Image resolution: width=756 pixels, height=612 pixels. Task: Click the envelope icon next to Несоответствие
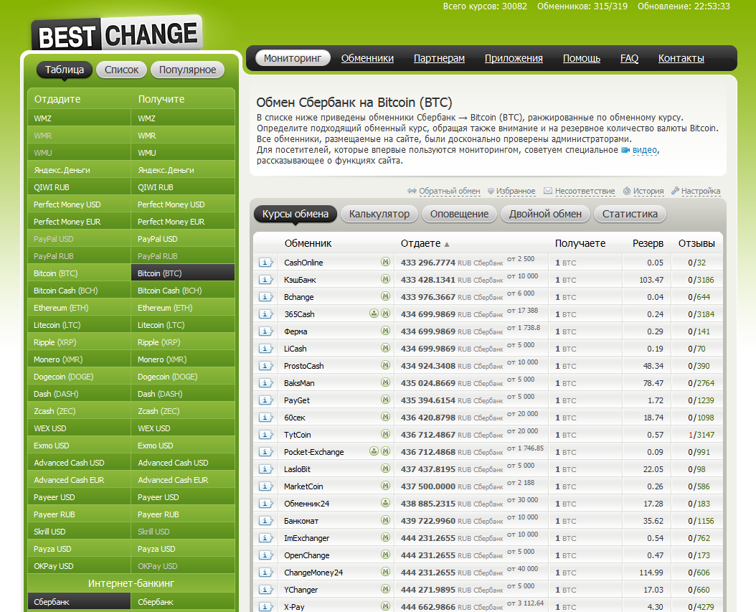[x=548, y=191]
